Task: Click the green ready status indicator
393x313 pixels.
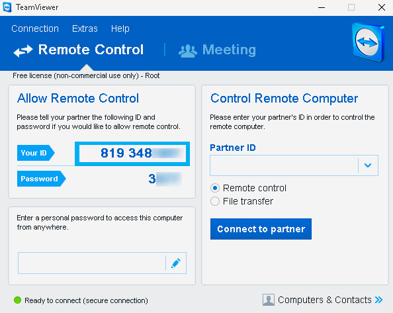Action: [18, 300]
